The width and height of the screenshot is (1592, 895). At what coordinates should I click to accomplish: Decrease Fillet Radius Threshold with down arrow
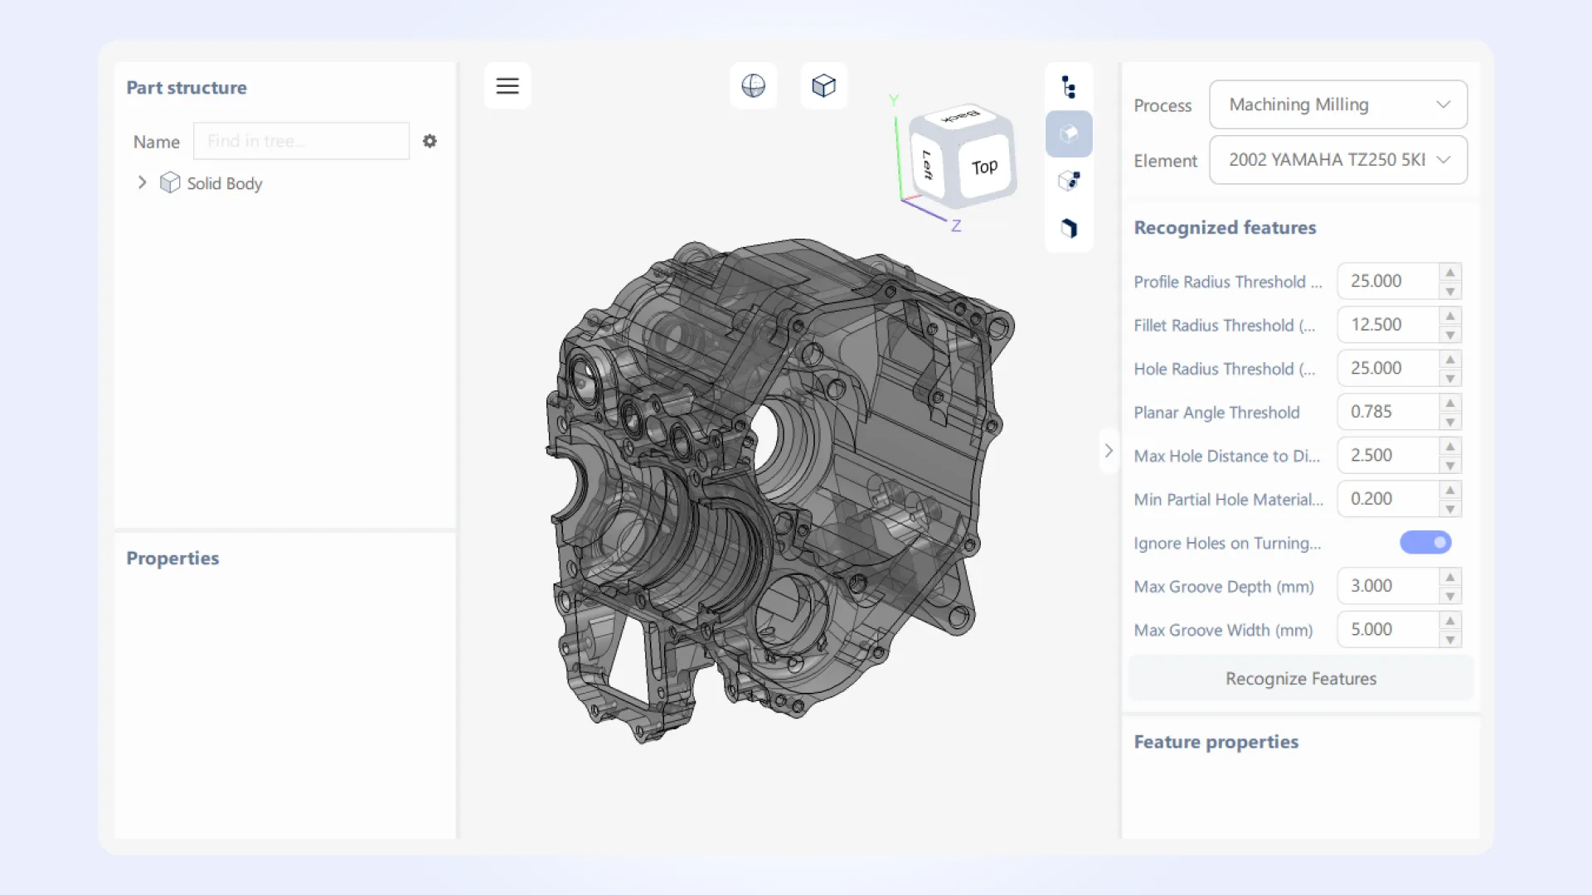tap(1449, 336)
